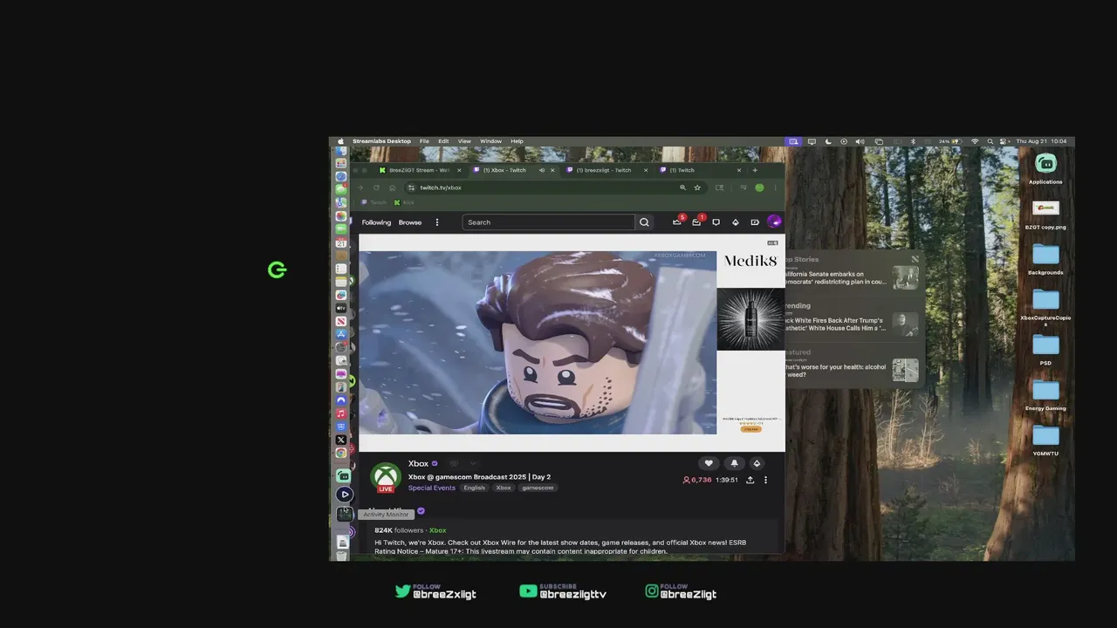Open the Twitch inbox icon with badge
Image resolution: width=1117 pixels, height=628 pixels.
(696, 222)
